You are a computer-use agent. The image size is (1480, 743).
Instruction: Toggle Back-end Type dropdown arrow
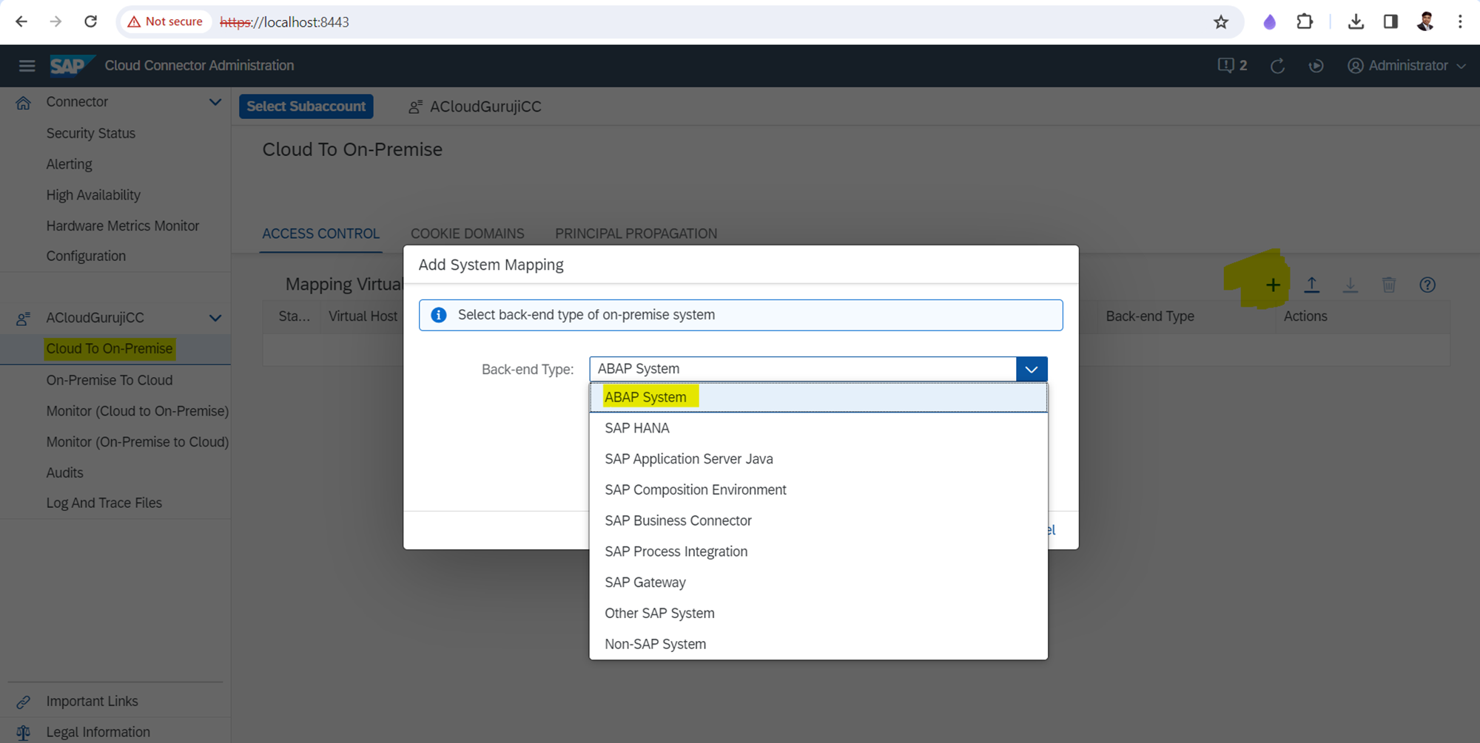click(x=1031, y=369)
